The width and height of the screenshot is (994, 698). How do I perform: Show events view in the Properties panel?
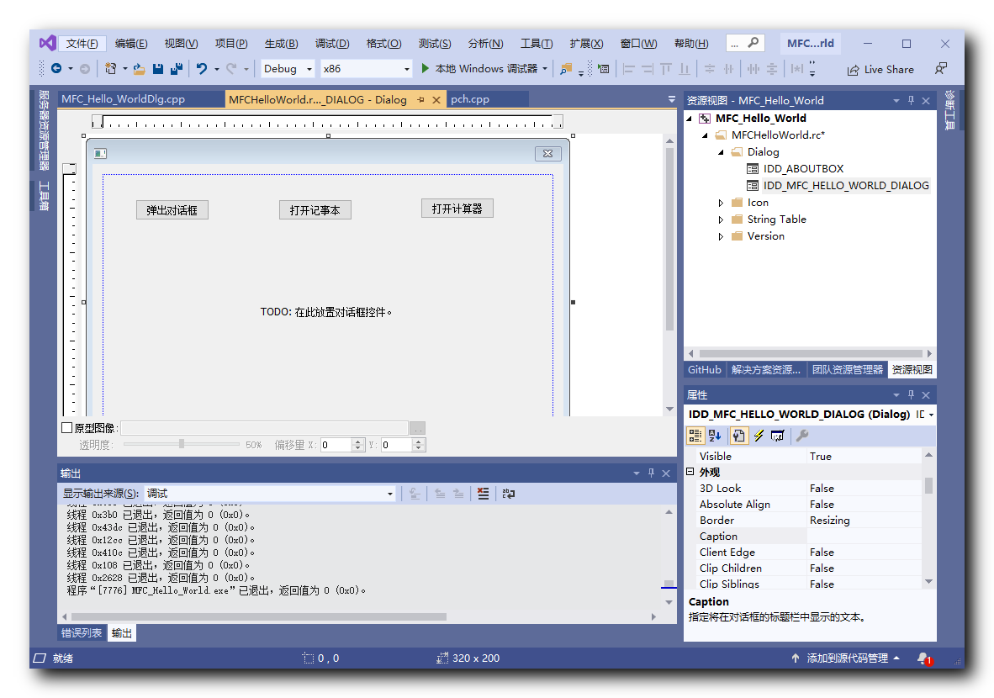pyautogui.click(x=757, y=436)
